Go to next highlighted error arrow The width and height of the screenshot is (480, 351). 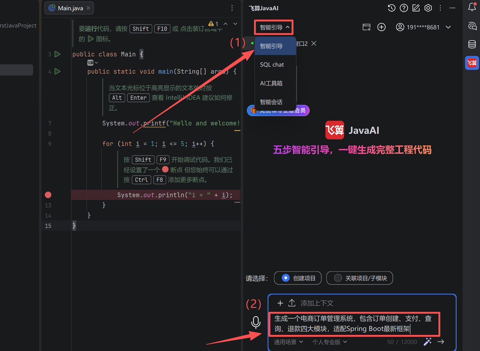pos(235,24)
